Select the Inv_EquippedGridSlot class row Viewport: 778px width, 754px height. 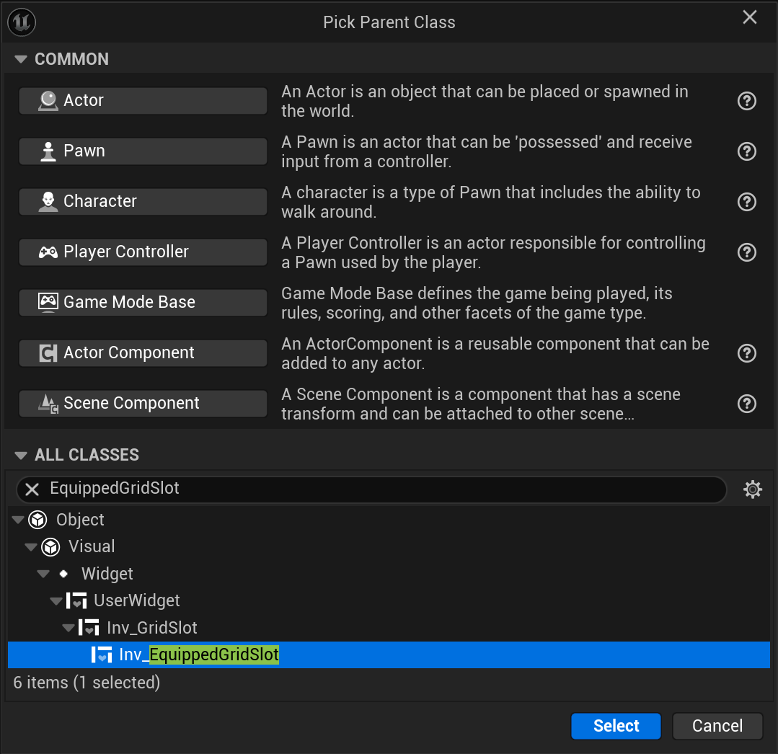coord(199,655)
